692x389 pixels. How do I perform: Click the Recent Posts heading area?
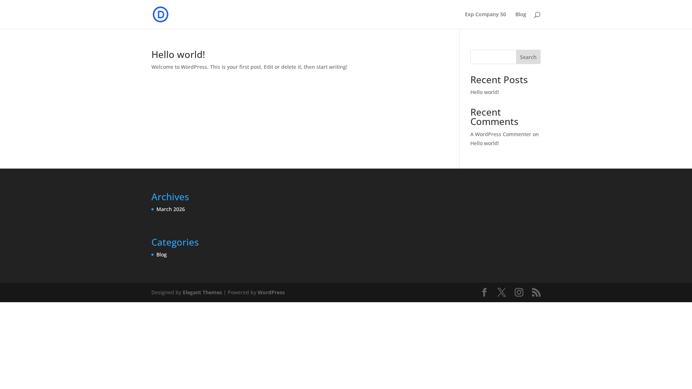[499, 80]
